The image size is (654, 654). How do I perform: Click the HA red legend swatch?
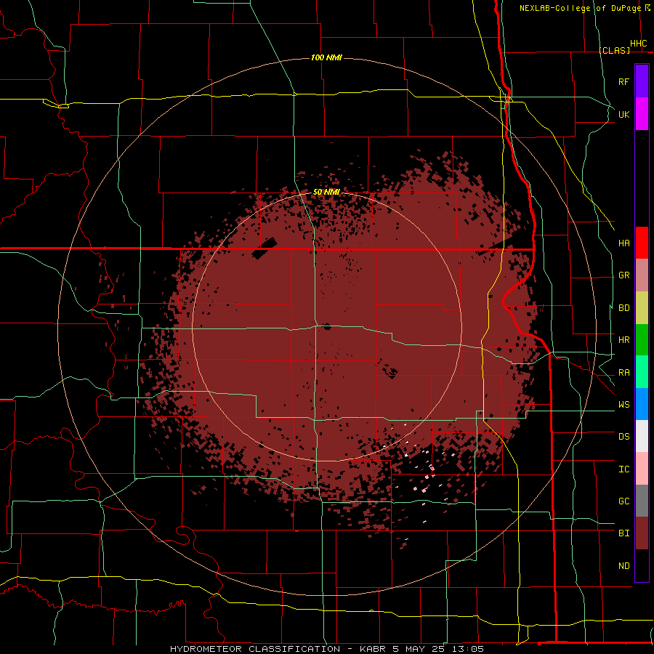point(642,243)
